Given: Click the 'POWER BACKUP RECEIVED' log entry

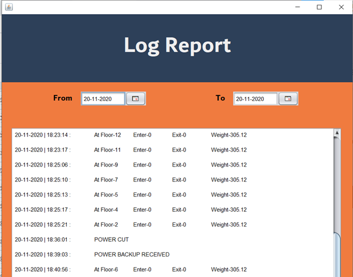Looking at the screenshot, I should pos(132,255).
